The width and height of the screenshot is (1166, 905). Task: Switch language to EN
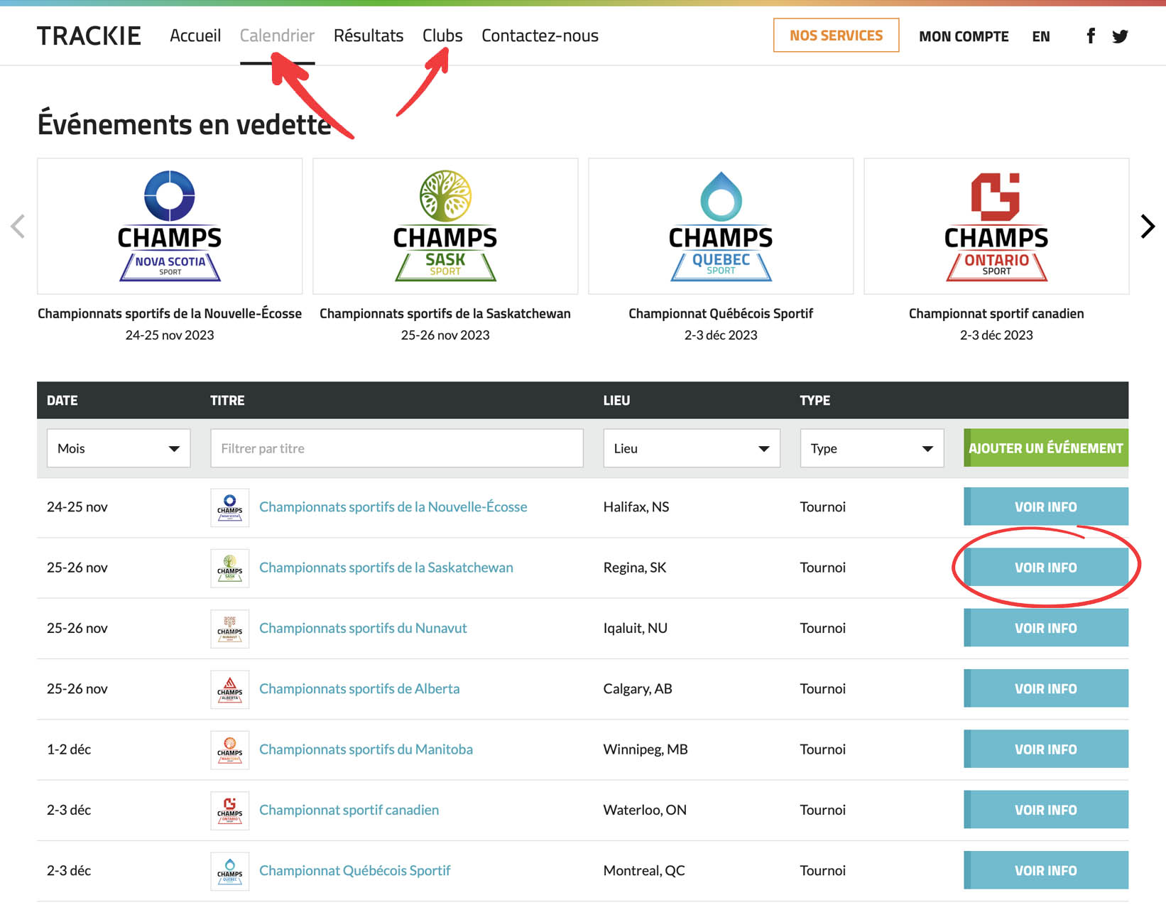pos(1040,36)
